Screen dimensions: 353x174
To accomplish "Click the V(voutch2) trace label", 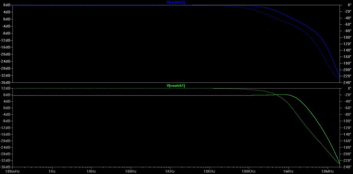I will coord(176,2).
